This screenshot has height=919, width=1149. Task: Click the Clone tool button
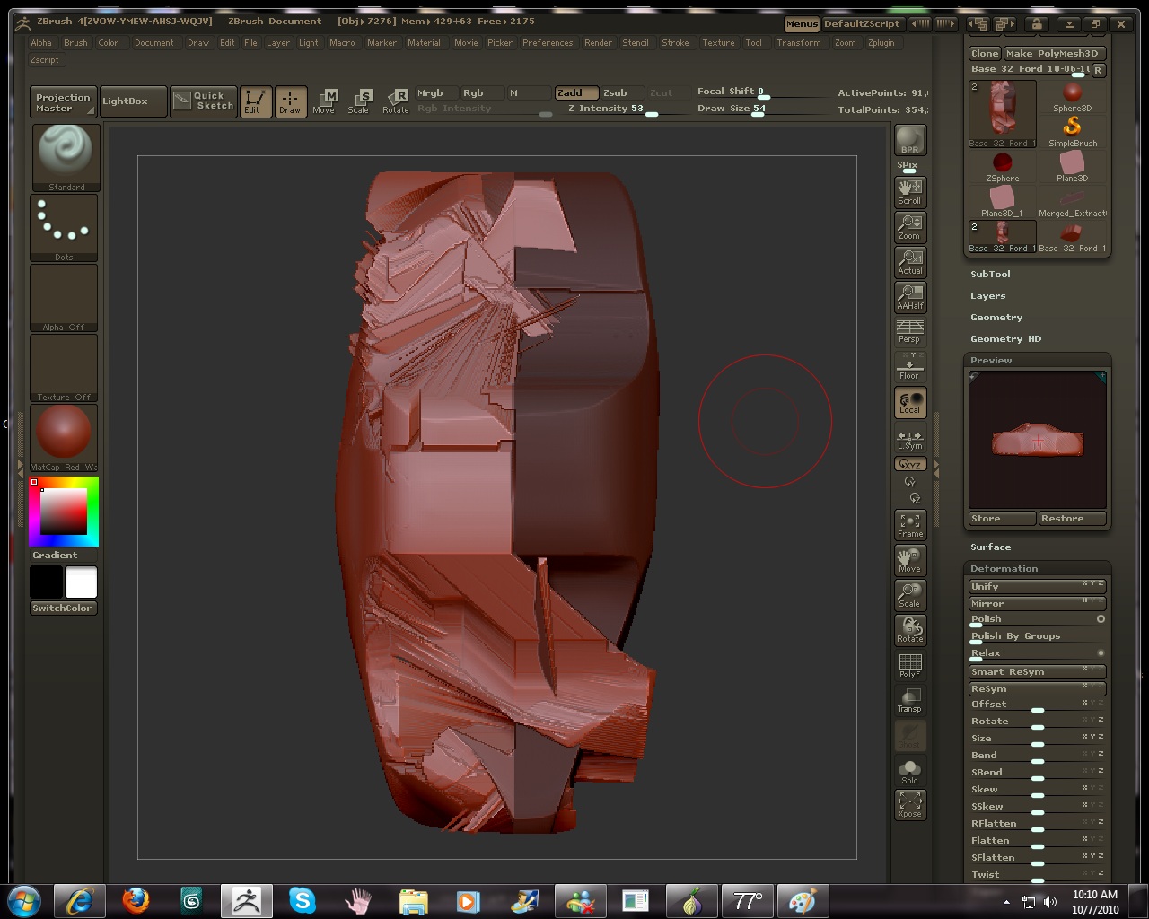pyautogui.click(x=985, y=54)
